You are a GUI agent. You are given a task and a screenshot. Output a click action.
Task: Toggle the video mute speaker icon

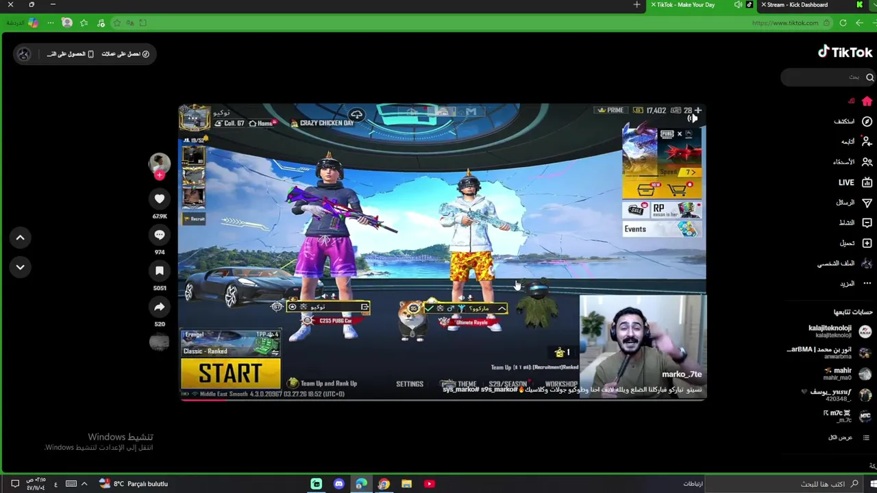[x=693, y=118]
